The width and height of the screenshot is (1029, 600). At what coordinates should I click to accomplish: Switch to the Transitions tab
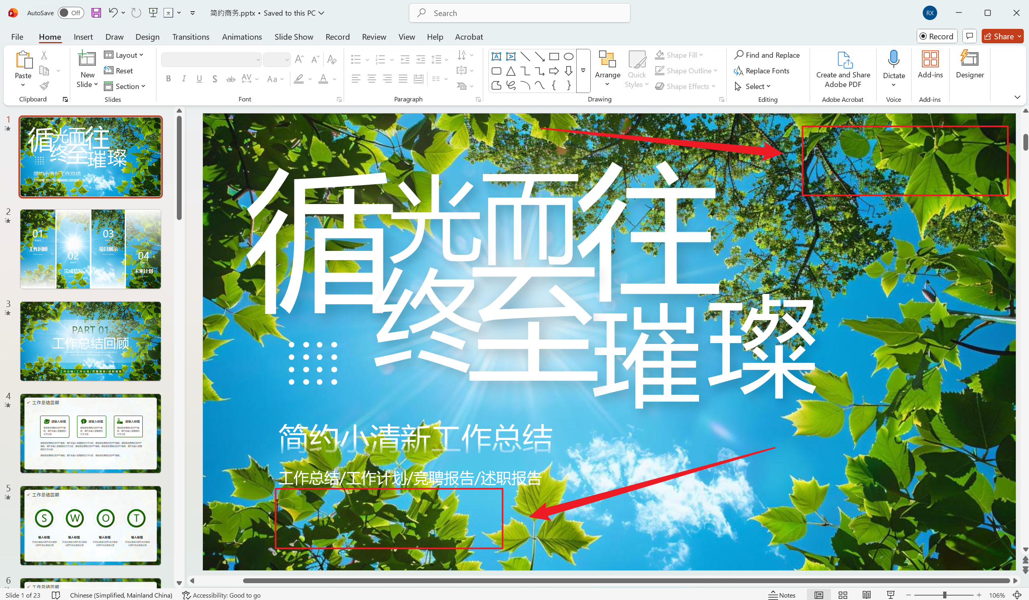190,36
